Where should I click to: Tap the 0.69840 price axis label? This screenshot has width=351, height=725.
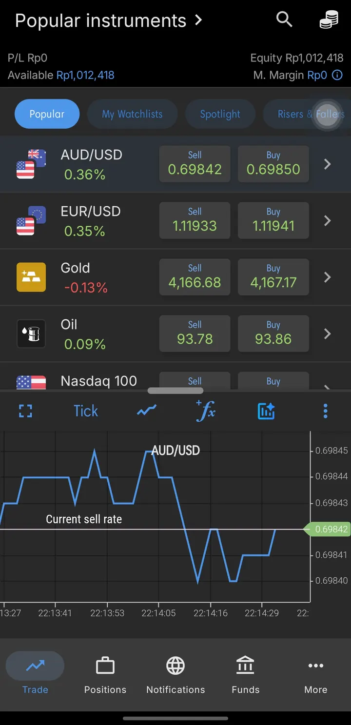pos(331,581)
